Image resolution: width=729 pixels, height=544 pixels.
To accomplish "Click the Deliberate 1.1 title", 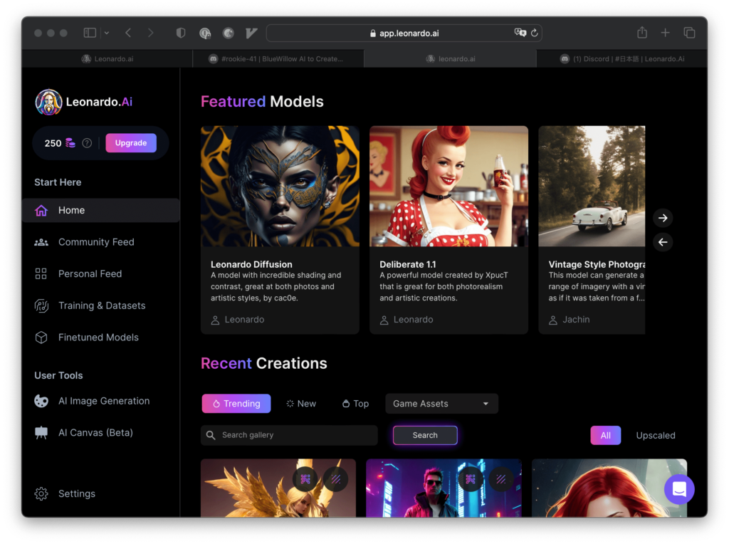I will tap(408, 264).
